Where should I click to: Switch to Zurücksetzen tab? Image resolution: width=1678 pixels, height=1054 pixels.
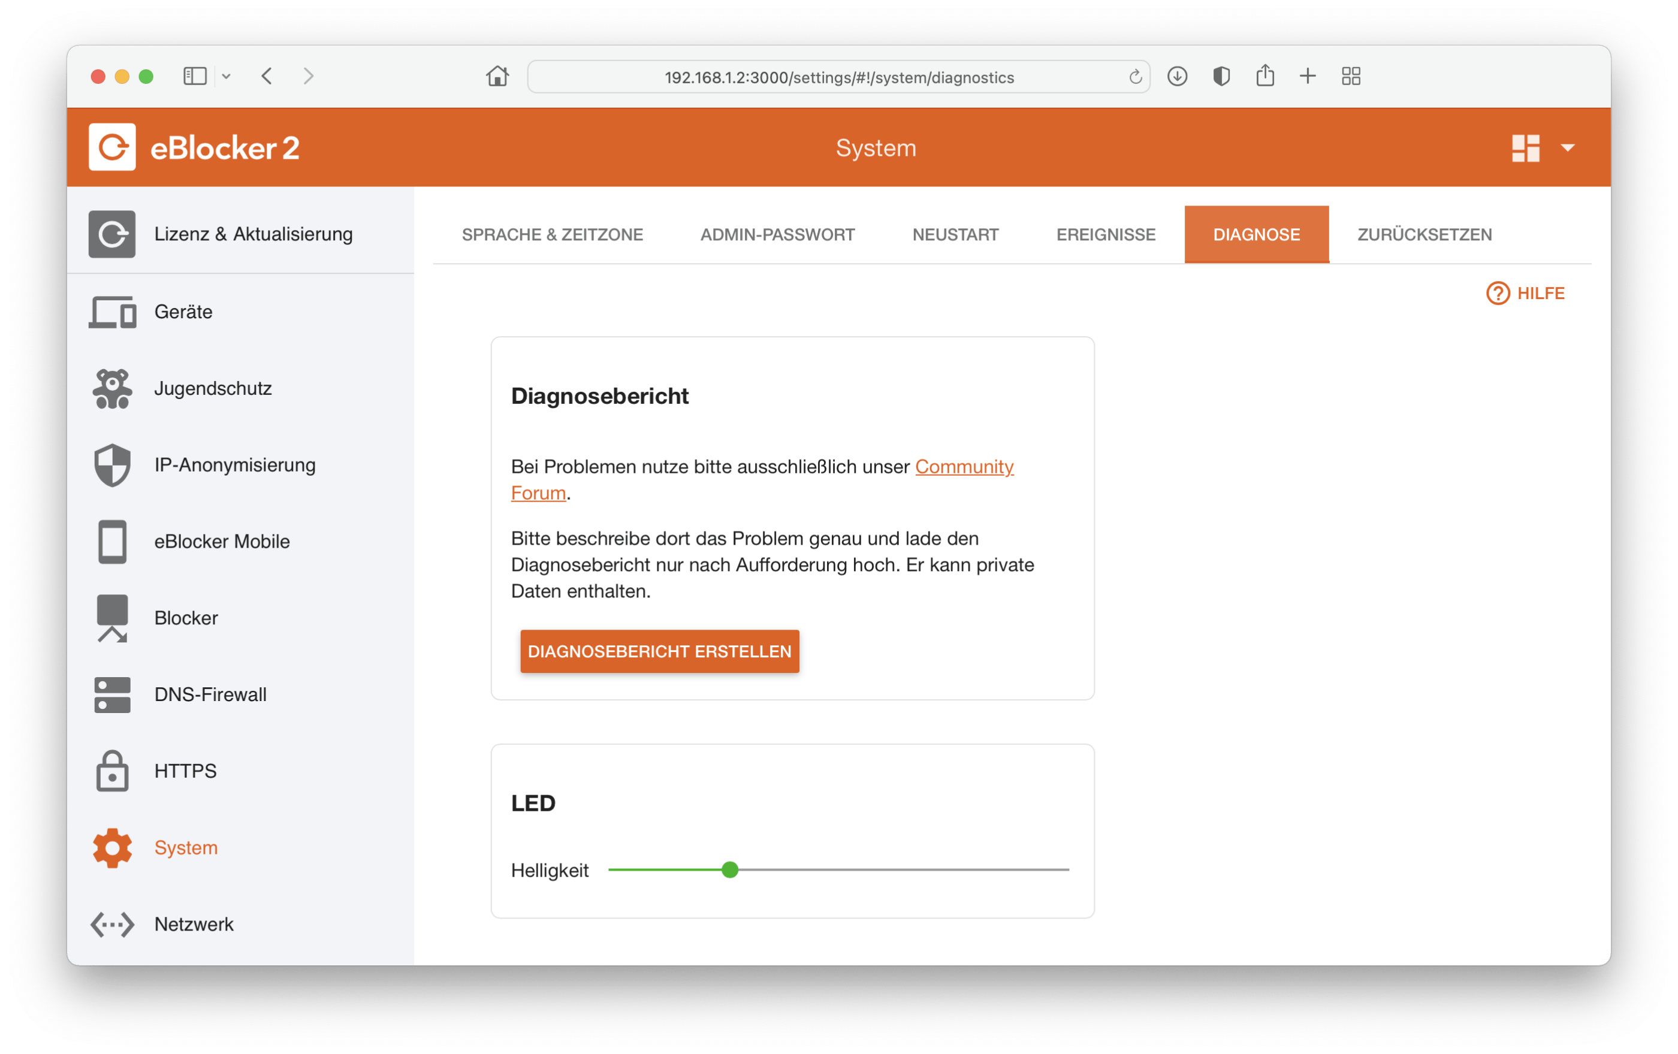coord(1425,235)
